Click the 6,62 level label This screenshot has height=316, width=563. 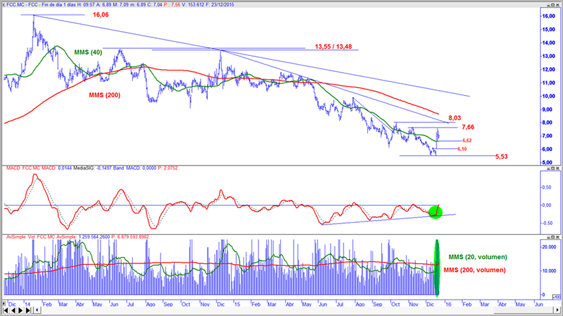point(467,141)
